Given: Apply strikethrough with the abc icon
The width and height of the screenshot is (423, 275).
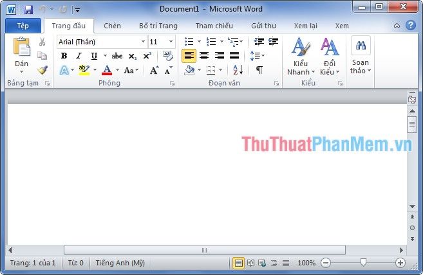Looking at the screenshot, I should coord(117,56).
